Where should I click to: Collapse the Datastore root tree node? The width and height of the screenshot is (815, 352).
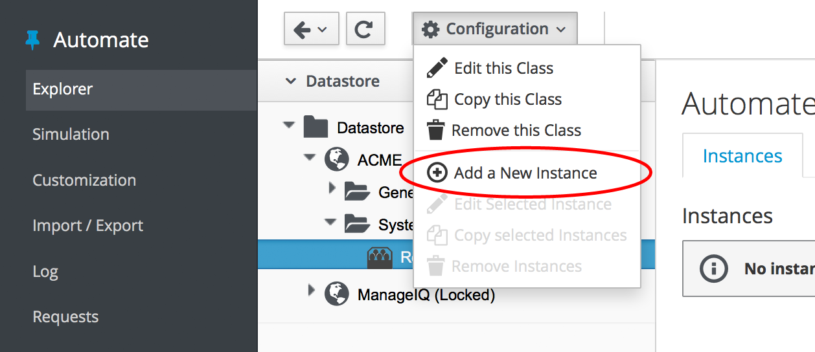[x=289, y=124]
